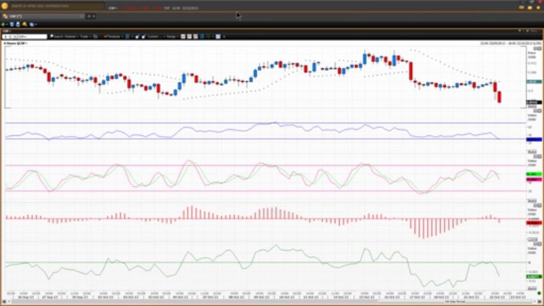Click the blue chart-type icon after Analysis
544x306 pixels.
pos(128,37)
